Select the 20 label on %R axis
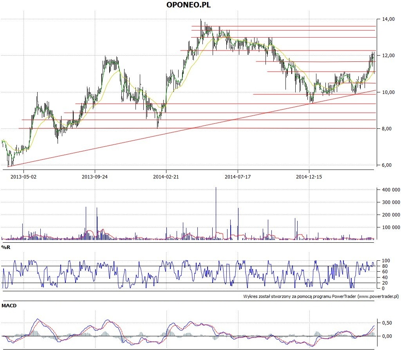The image size is (401, 350). tap(385, 283)
